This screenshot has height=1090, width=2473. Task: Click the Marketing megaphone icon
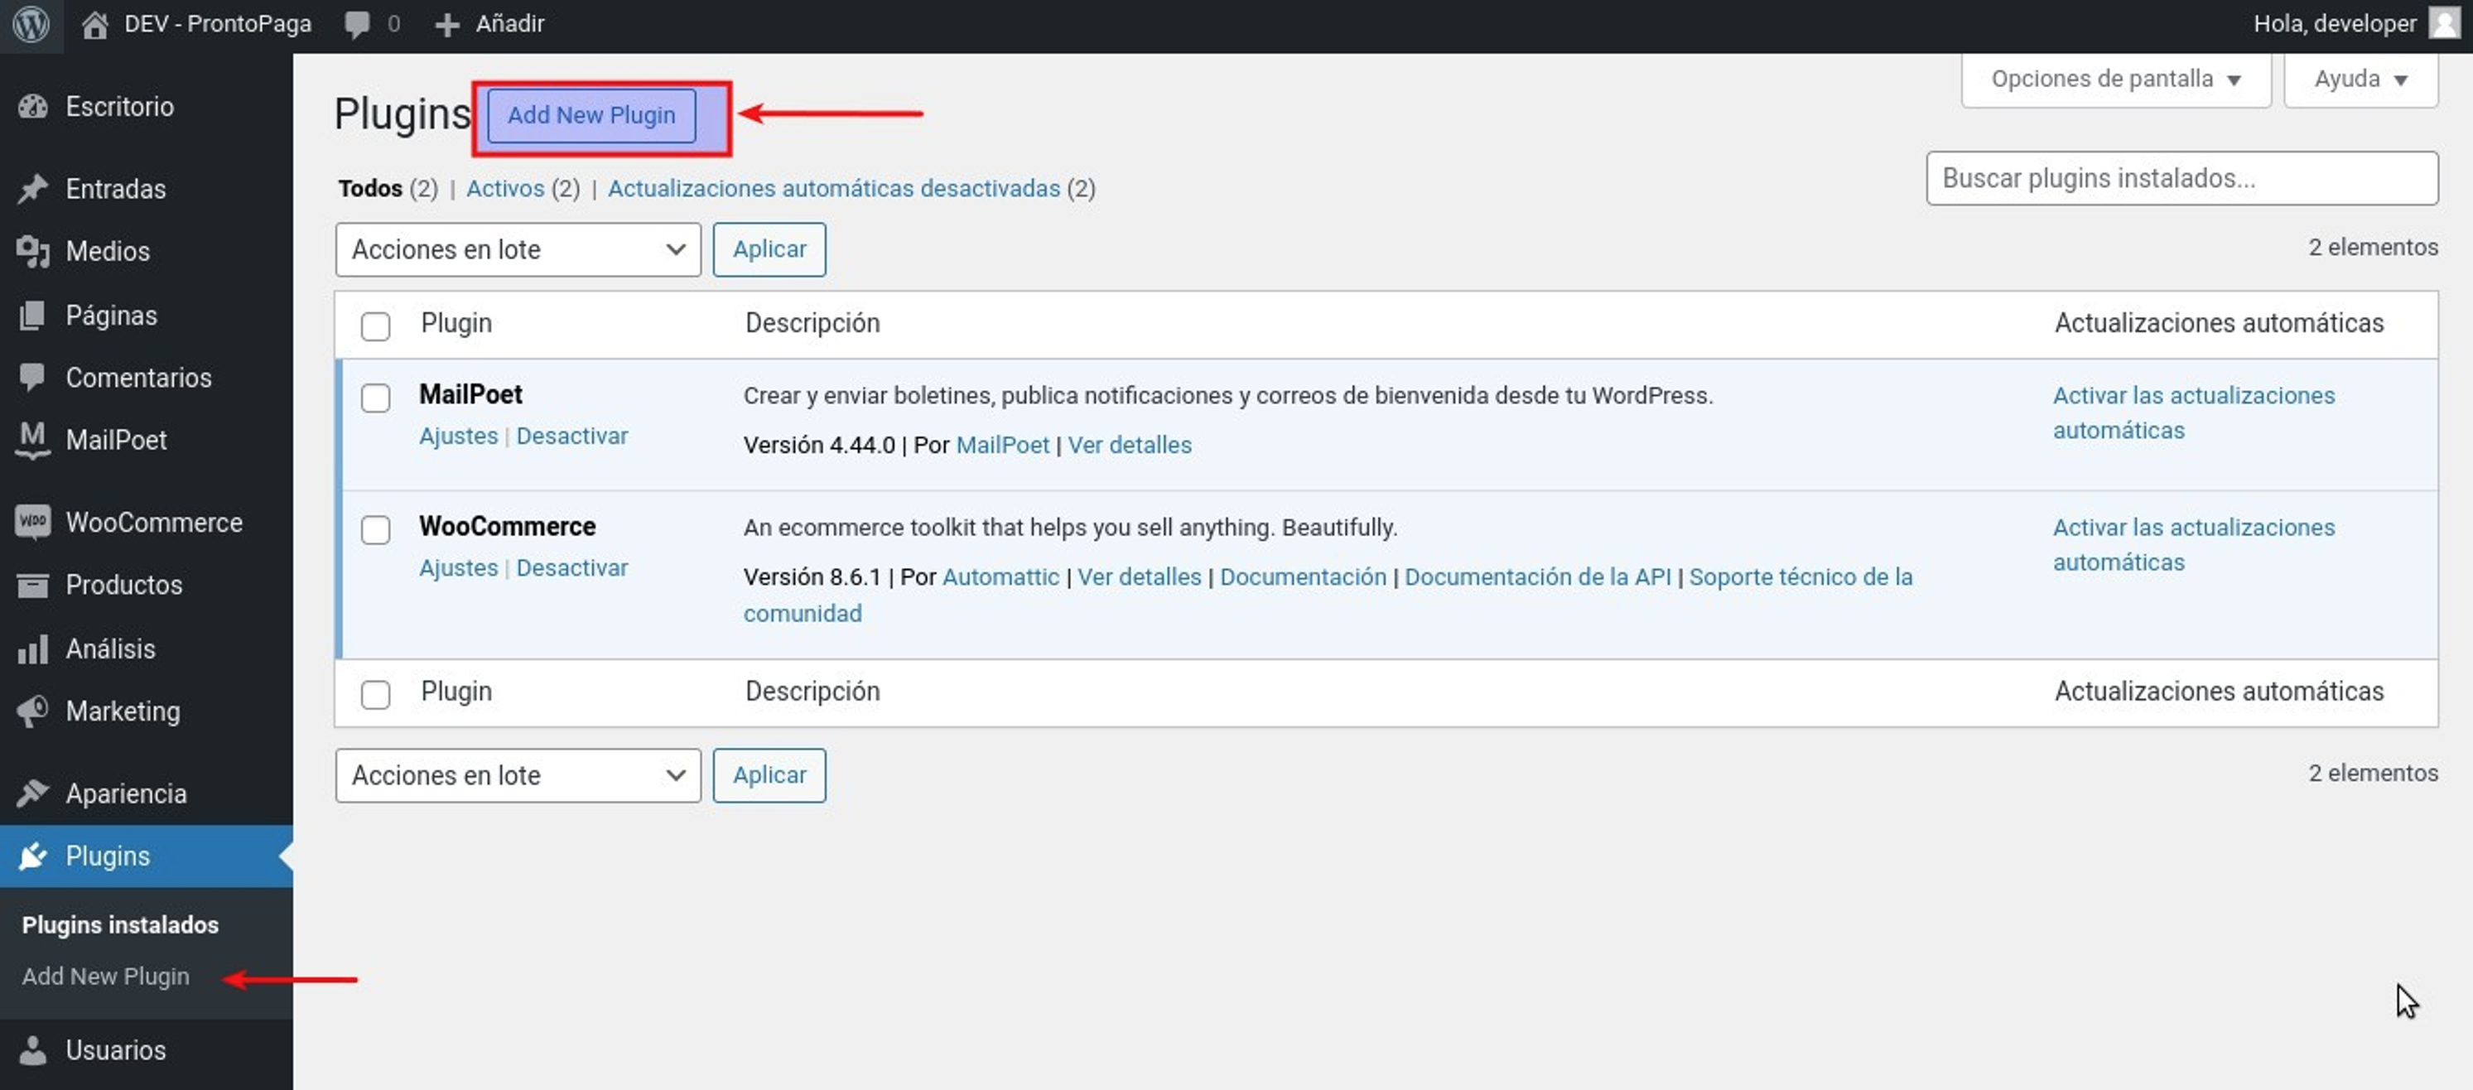pos(32,711)
